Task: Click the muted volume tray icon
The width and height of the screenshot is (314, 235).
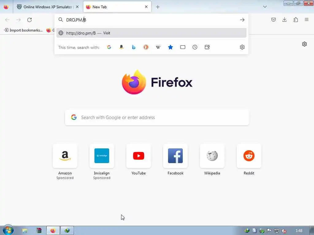Action: click(x=284, y=231)
